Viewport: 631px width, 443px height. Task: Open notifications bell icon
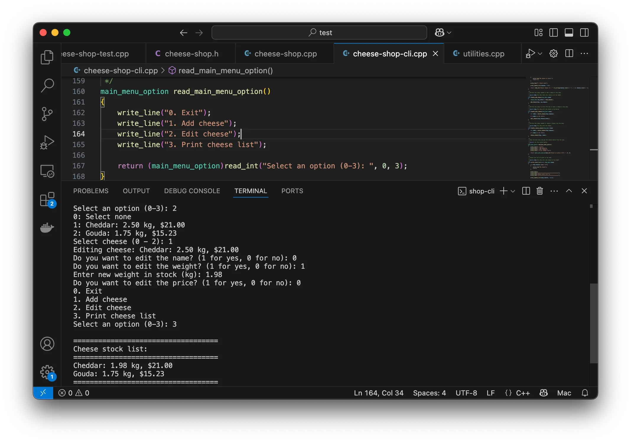coord(585,393)
